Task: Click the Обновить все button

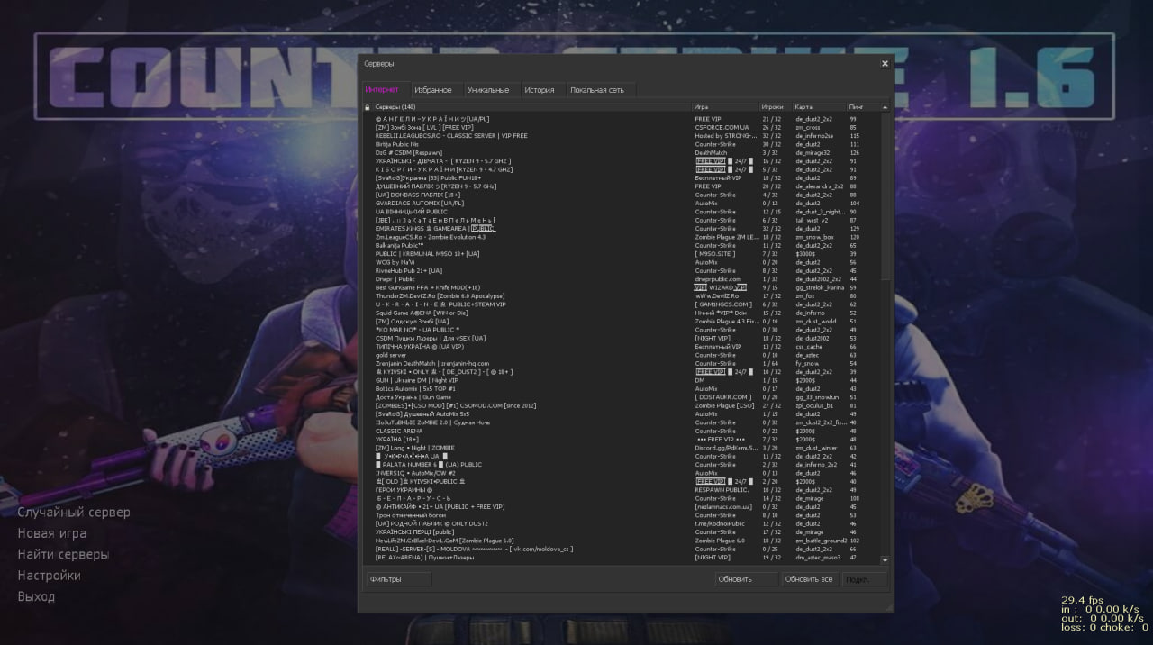Action: coord(810,579)
